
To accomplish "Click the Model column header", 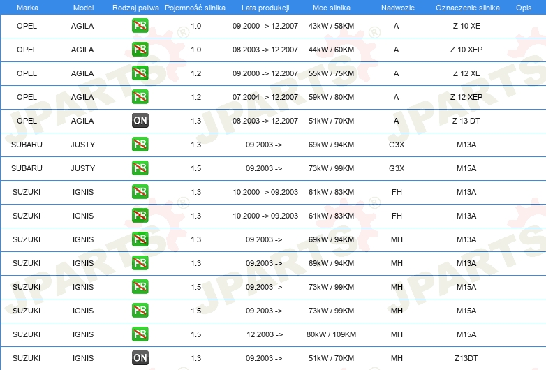I will tap(83, 8).
